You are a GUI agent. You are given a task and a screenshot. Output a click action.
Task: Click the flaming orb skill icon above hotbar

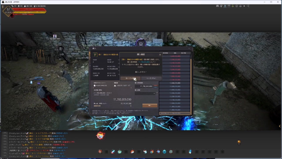pos(100,135)
